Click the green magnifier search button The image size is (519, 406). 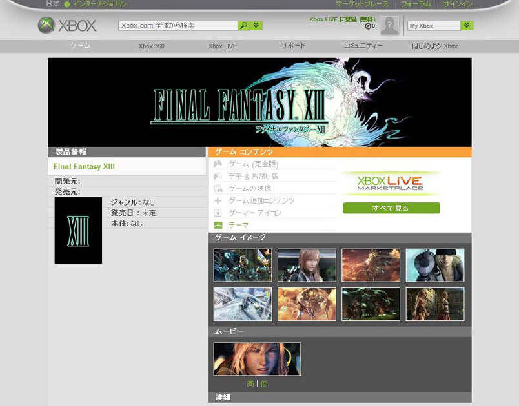tap(243, 25)
